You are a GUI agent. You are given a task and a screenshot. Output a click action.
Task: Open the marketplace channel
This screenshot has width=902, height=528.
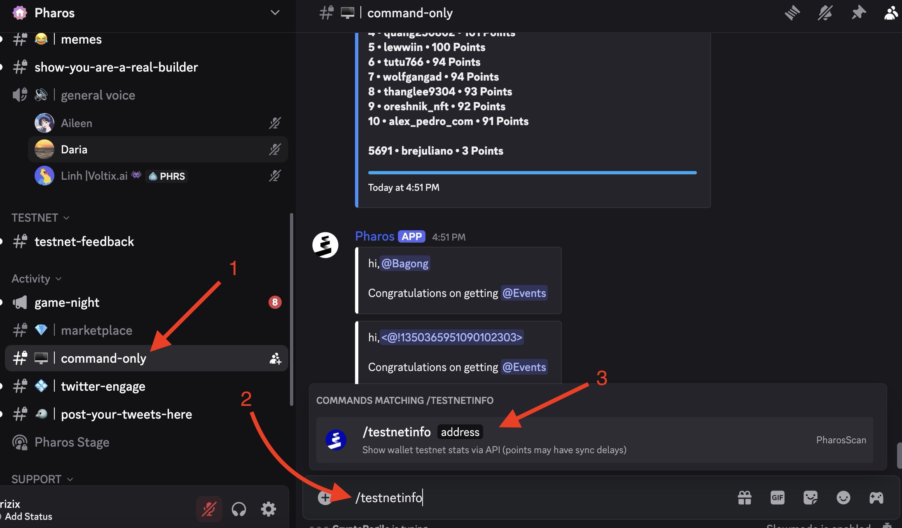pos(146,330)
